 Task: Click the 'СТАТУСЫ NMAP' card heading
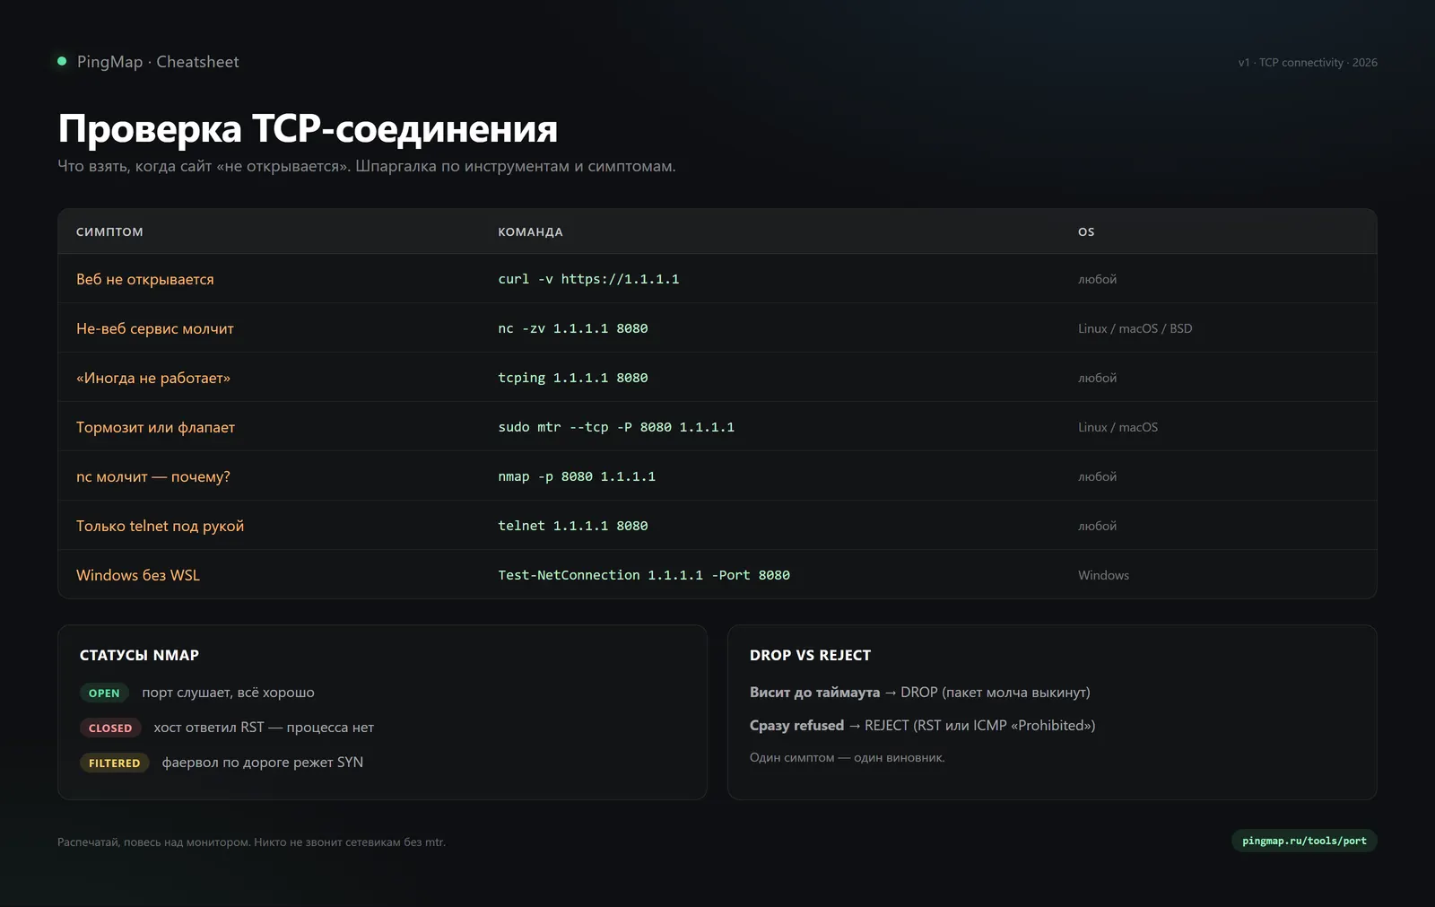139,655
